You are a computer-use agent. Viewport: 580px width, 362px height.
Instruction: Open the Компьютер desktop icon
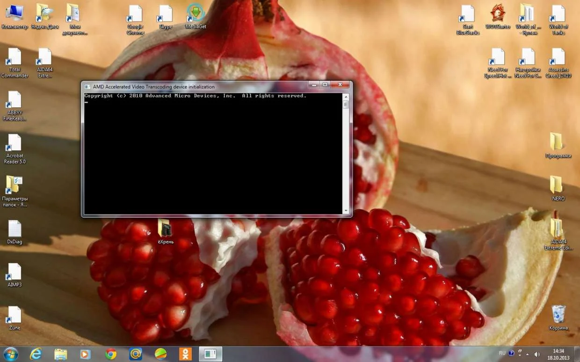coord(14,17)
